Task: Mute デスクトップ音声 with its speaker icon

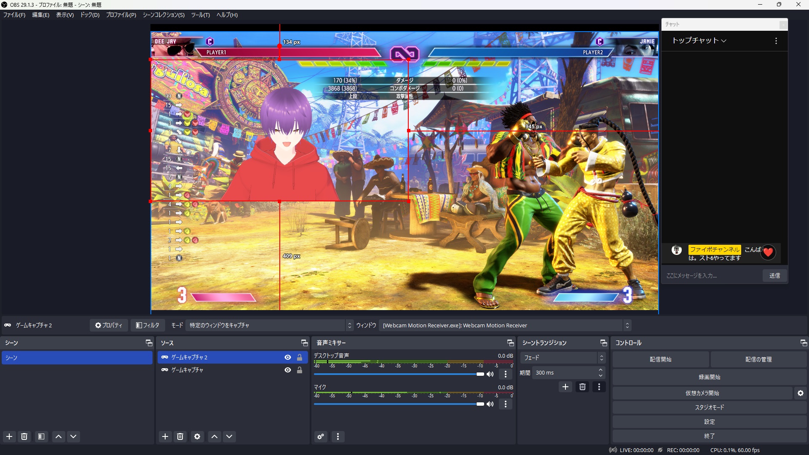Action: click(490, 374)
